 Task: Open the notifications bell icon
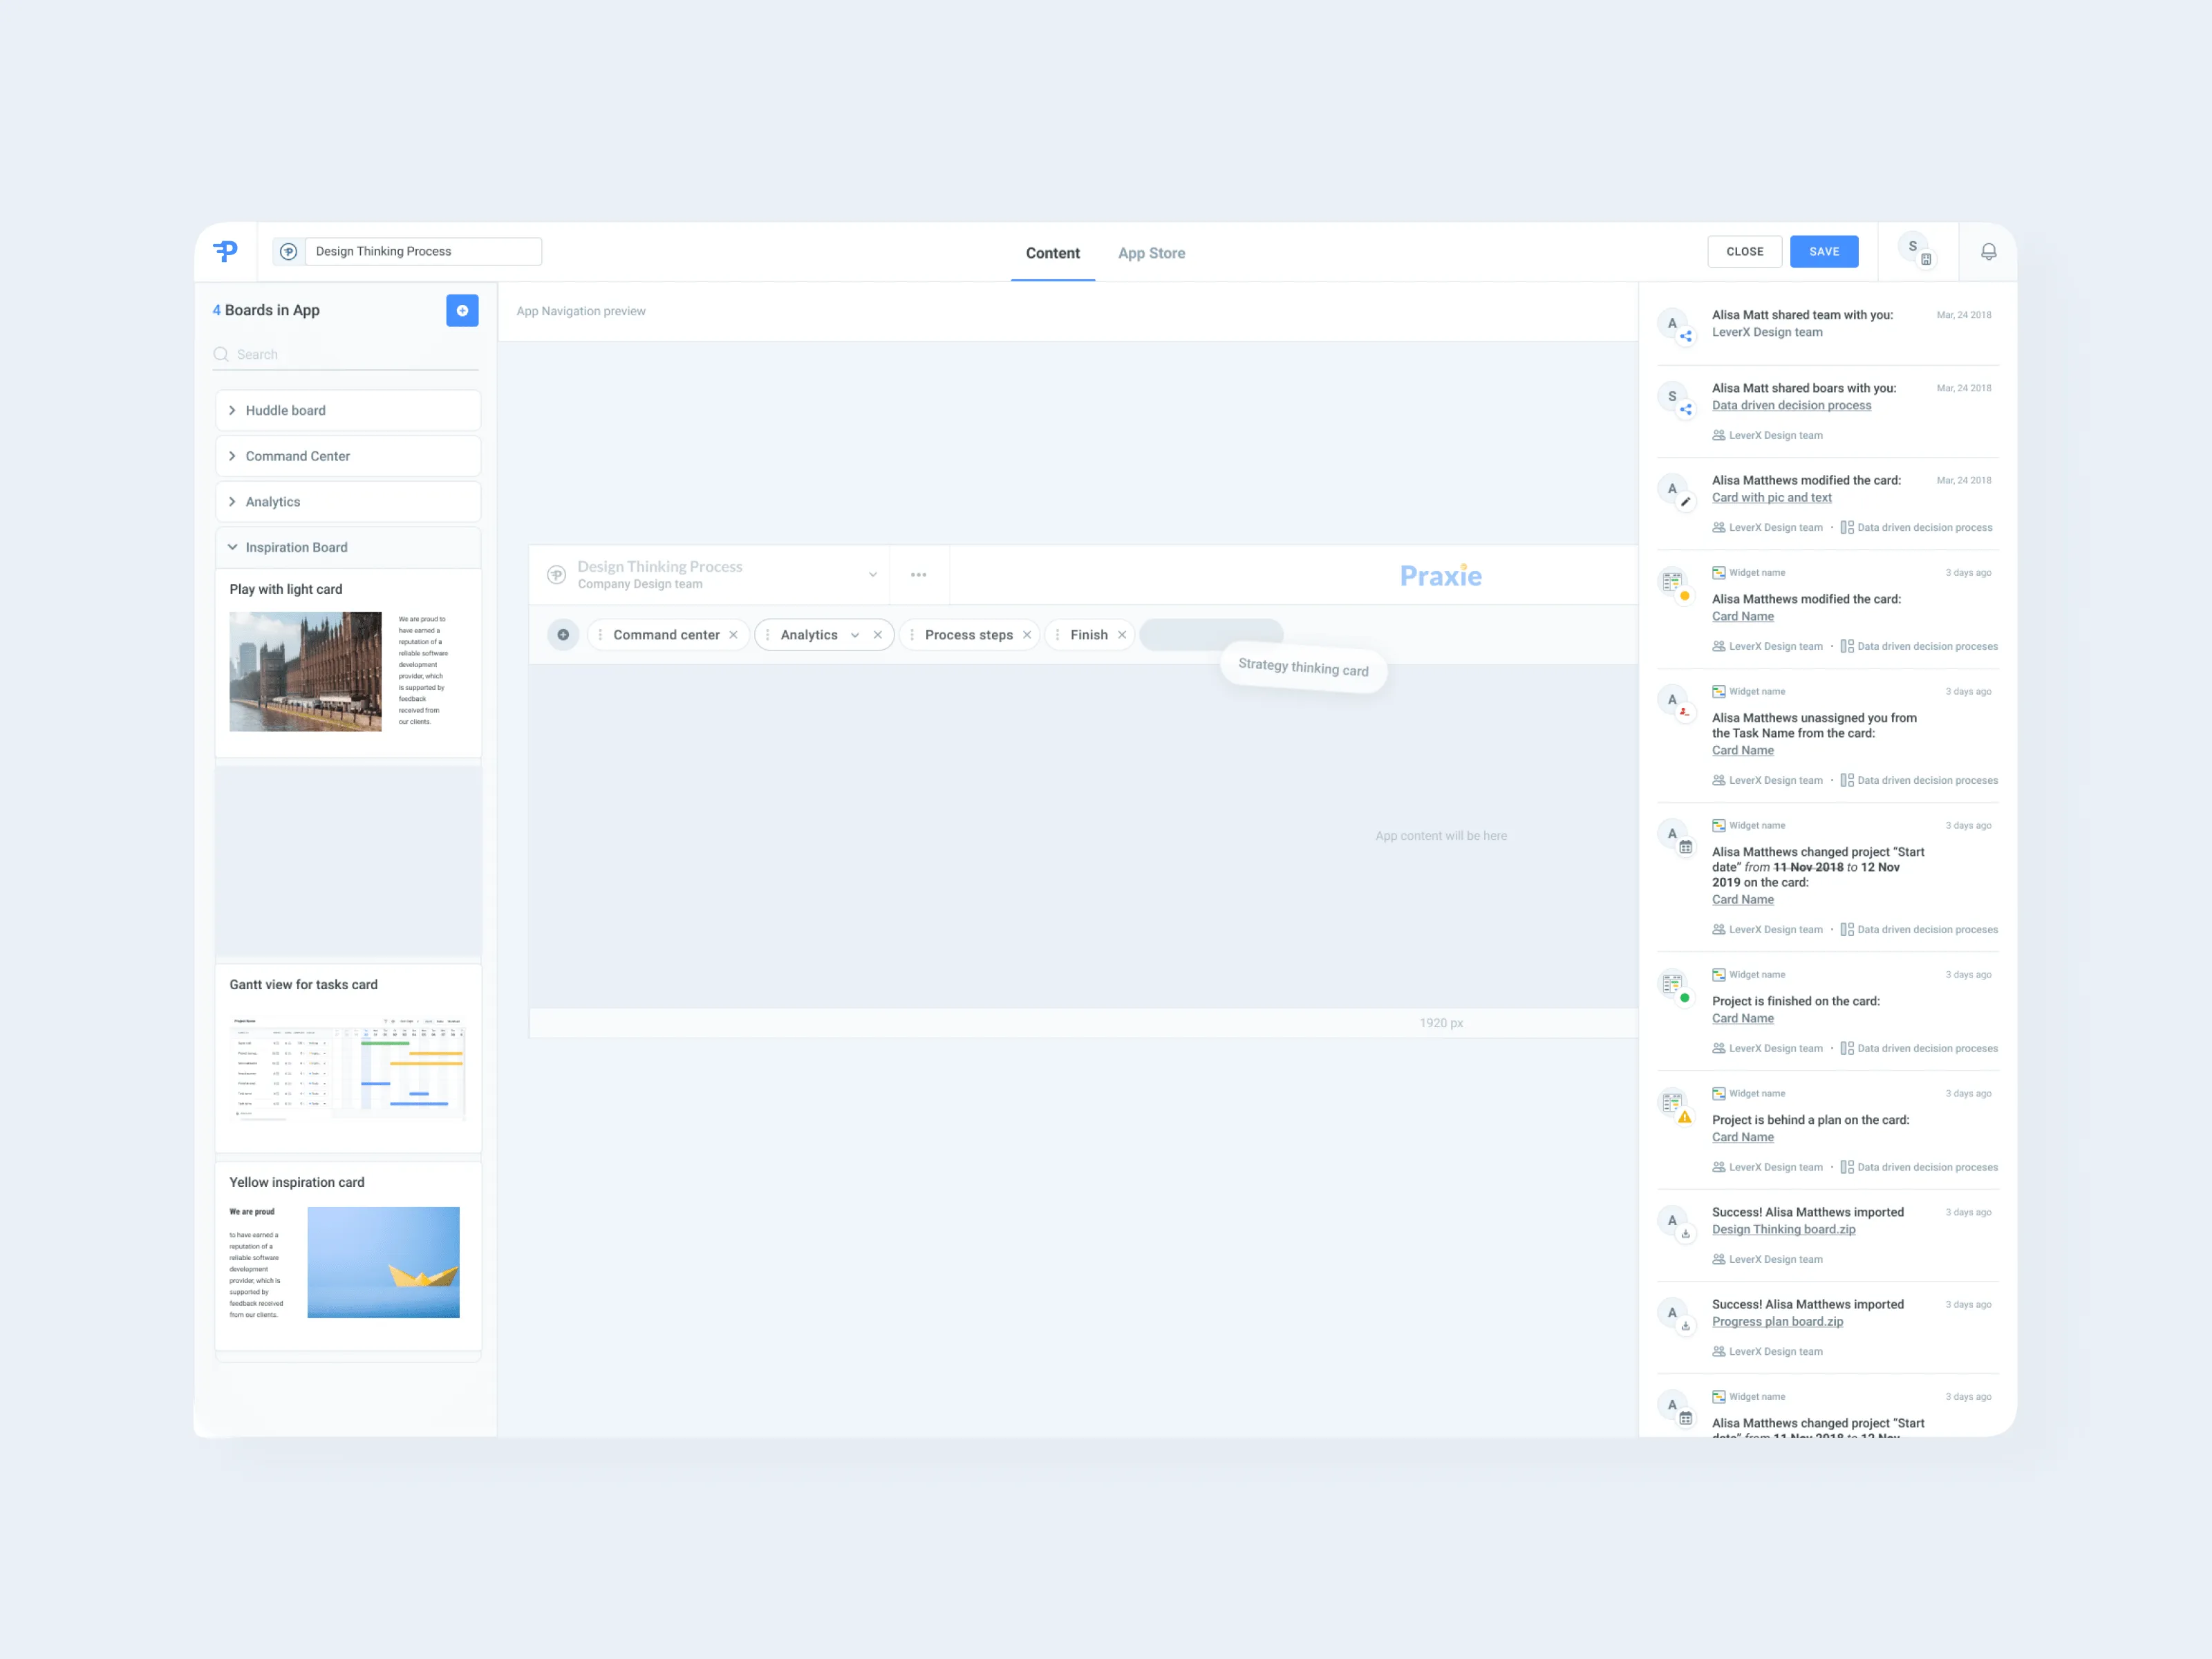point(1988,251)
